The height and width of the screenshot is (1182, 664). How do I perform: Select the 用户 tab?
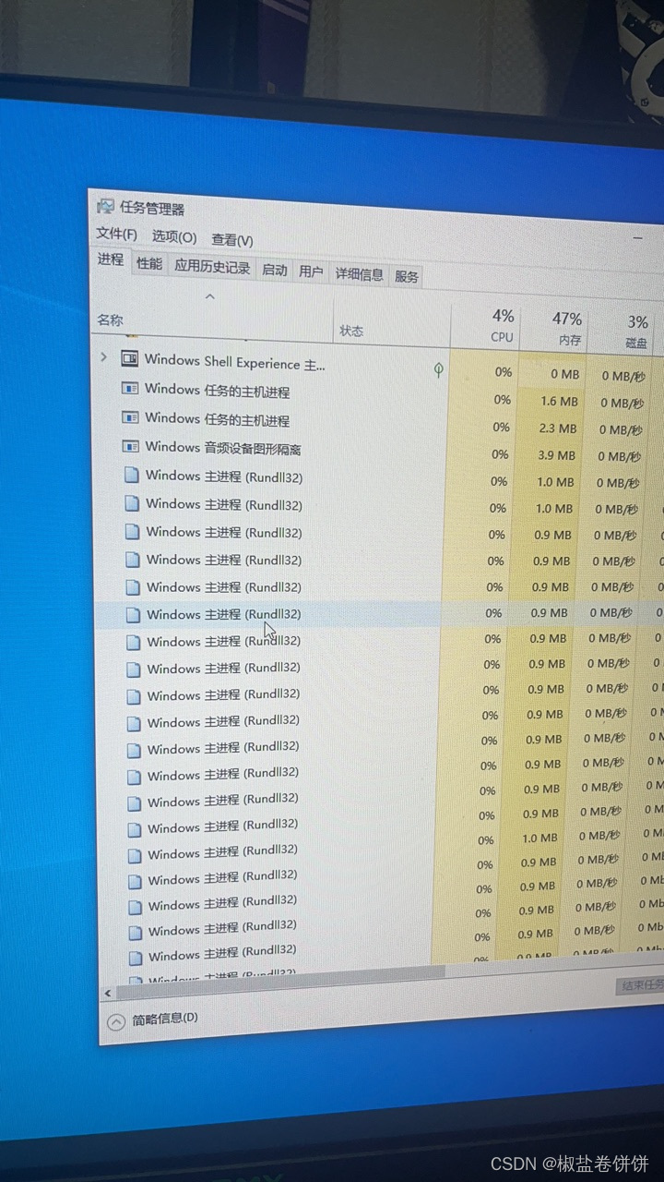(312, 271)
